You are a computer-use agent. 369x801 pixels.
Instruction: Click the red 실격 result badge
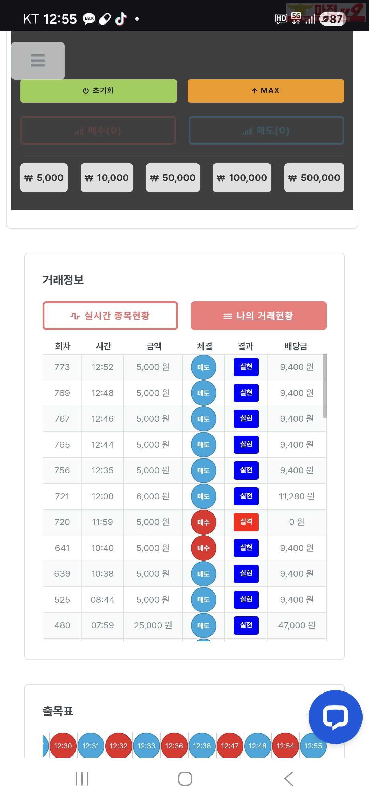point(246,522)
